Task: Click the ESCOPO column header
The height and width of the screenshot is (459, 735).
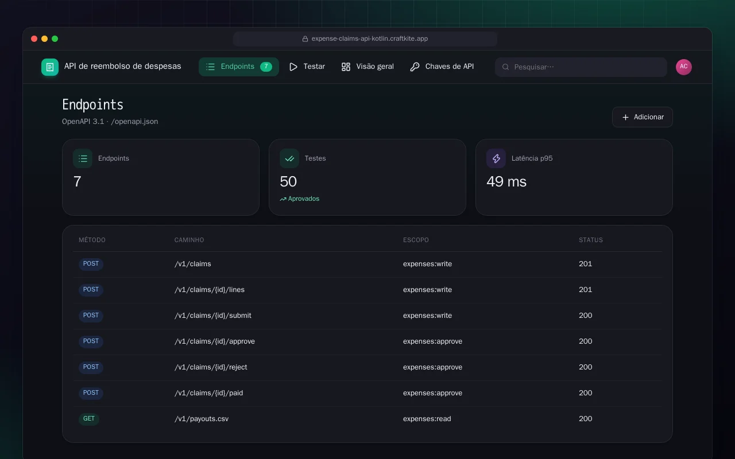Action: (x=416, y=240)
